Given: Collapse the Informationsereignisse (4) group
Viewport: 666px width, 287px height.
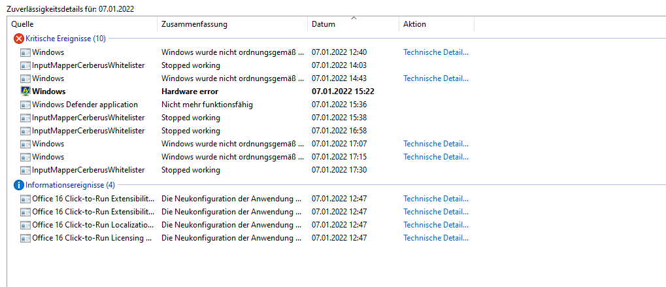Looking at the screenshot, I should (x=70, y=185).
